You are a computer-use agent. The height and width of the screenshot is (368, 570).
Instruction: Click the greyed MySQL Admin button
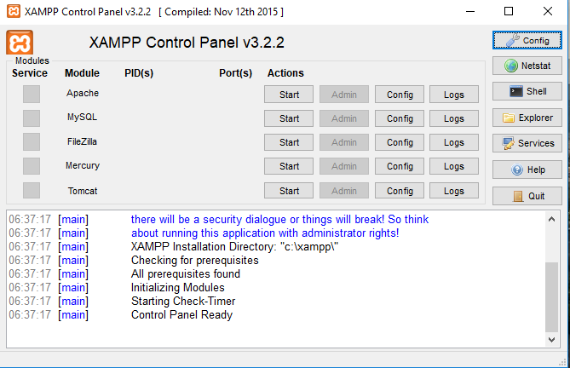coord(344,118)
